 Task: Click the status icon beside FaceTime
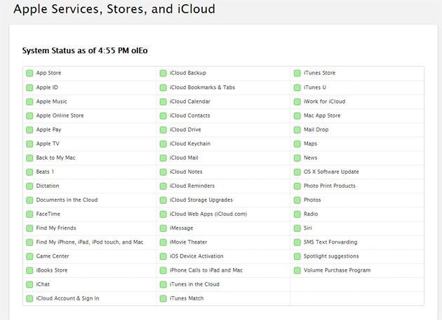(x=29, y=214)
